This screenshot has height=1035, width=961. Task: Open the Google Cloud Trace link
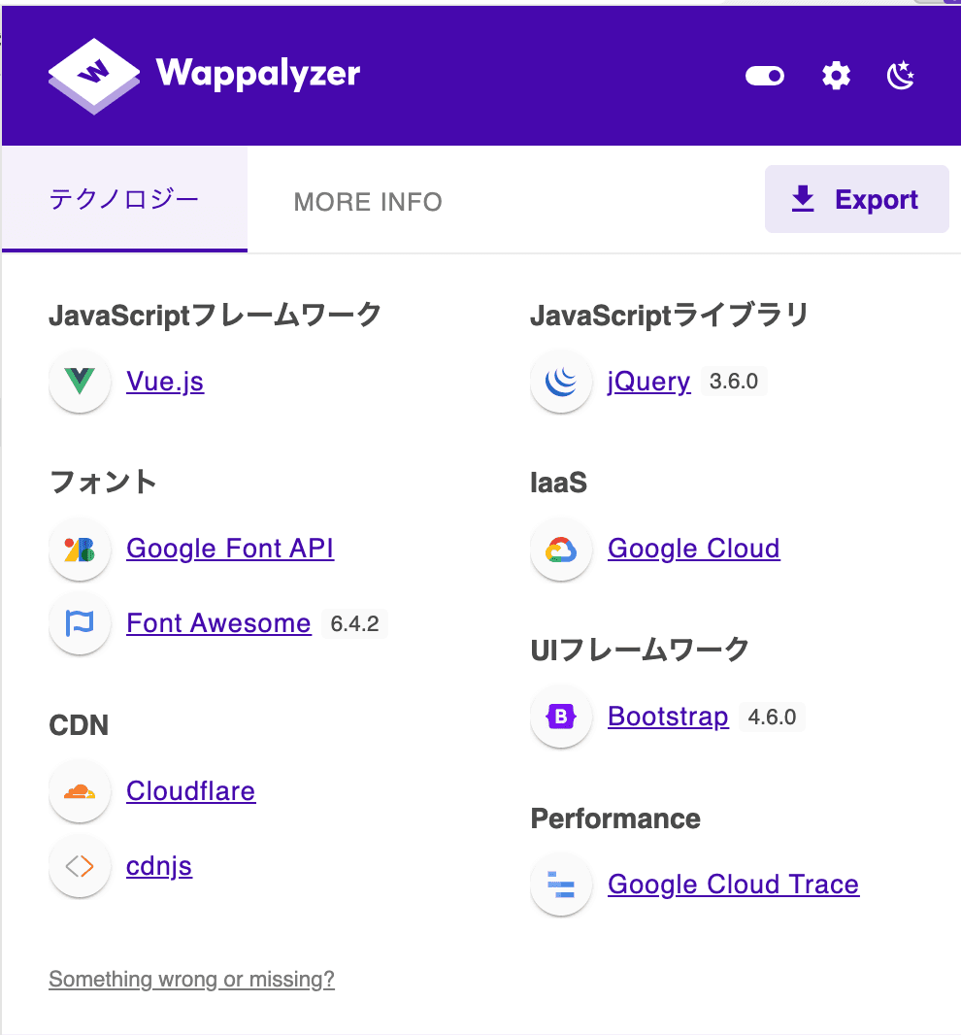[x=733, y=885]
